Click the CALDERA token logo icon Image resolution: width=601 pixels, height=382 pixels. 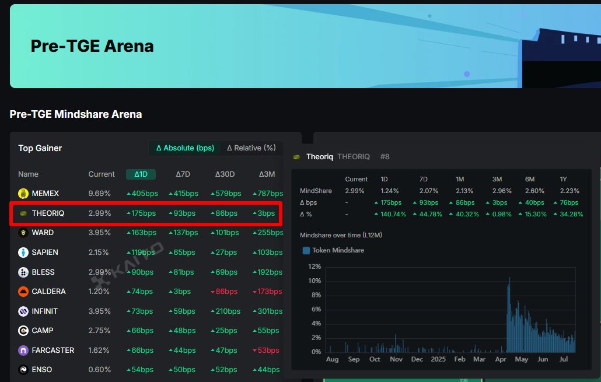coord(23,292)
